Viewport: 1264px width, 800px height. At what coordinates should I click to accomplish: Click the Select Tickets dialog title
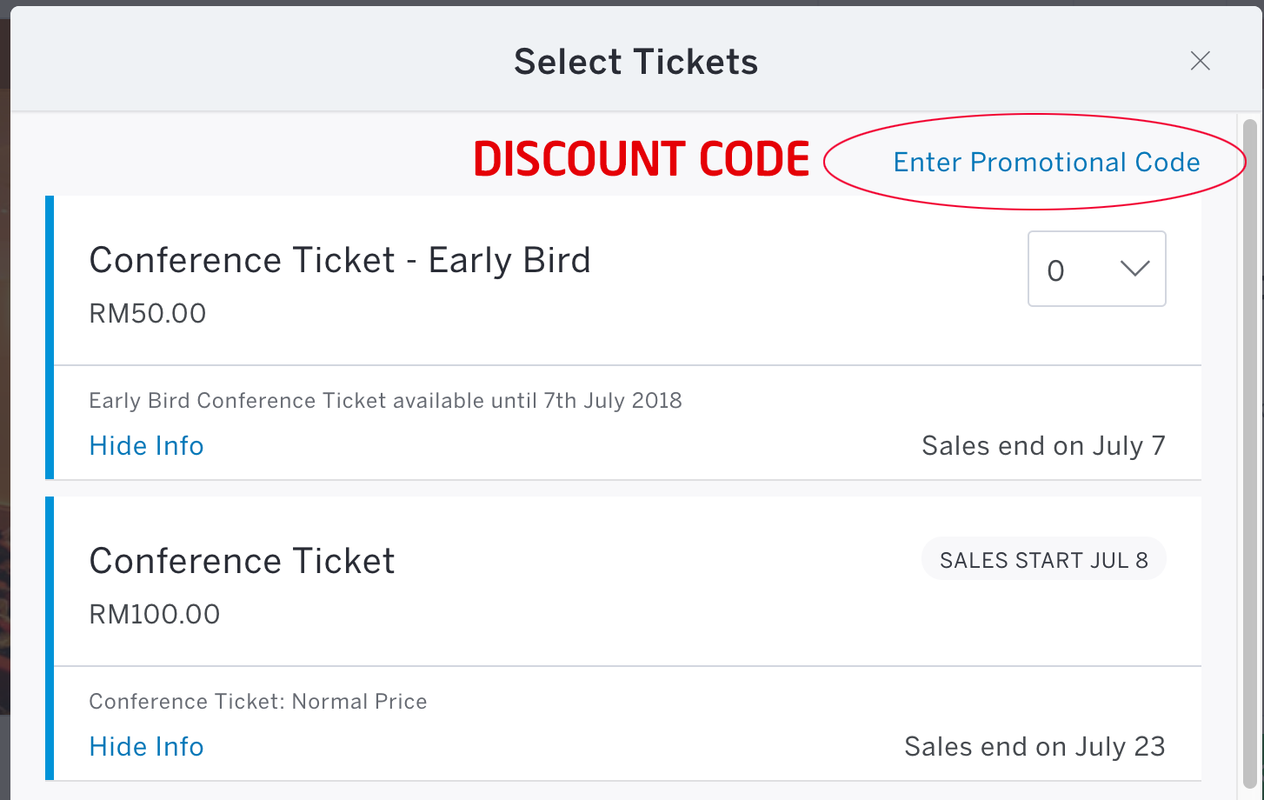pyautogui.click(x=635, y=62)
